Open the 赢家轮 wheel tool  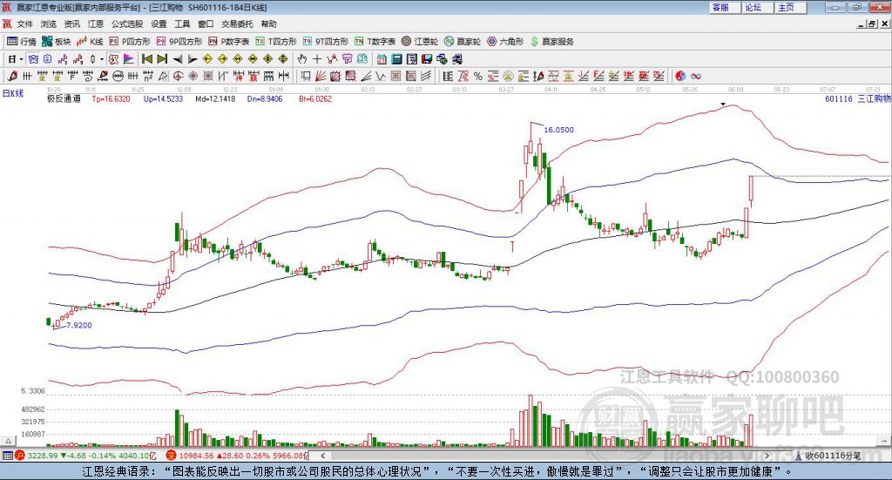463,42
